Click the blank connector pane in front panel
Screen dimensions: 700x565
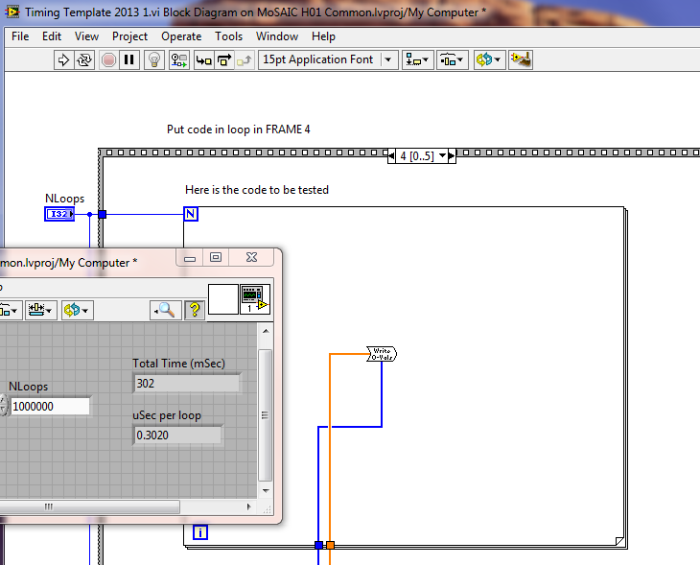pyautogui.click(x=223, y=299)
